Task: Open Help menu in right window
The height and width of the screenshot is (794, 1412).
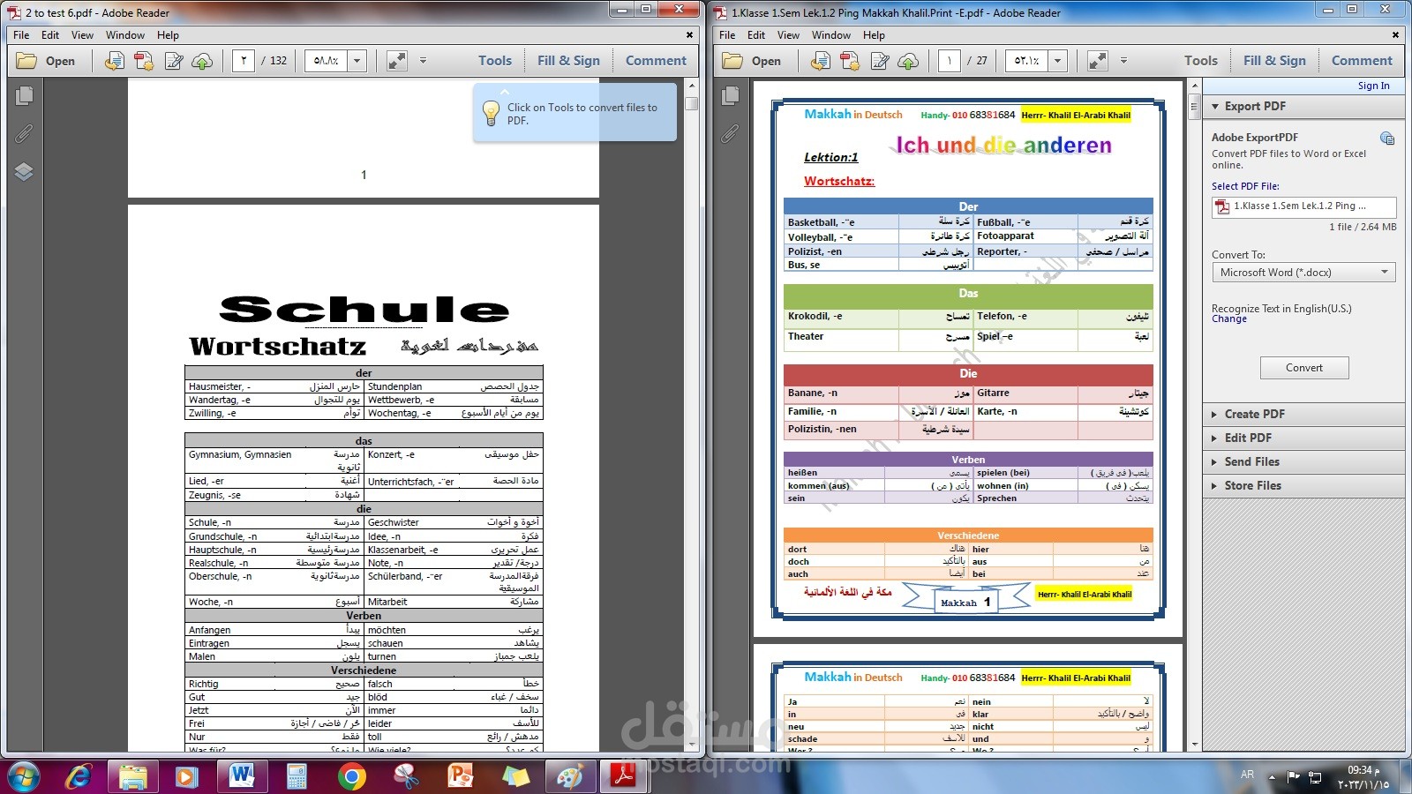Action: tap(874, 35)
